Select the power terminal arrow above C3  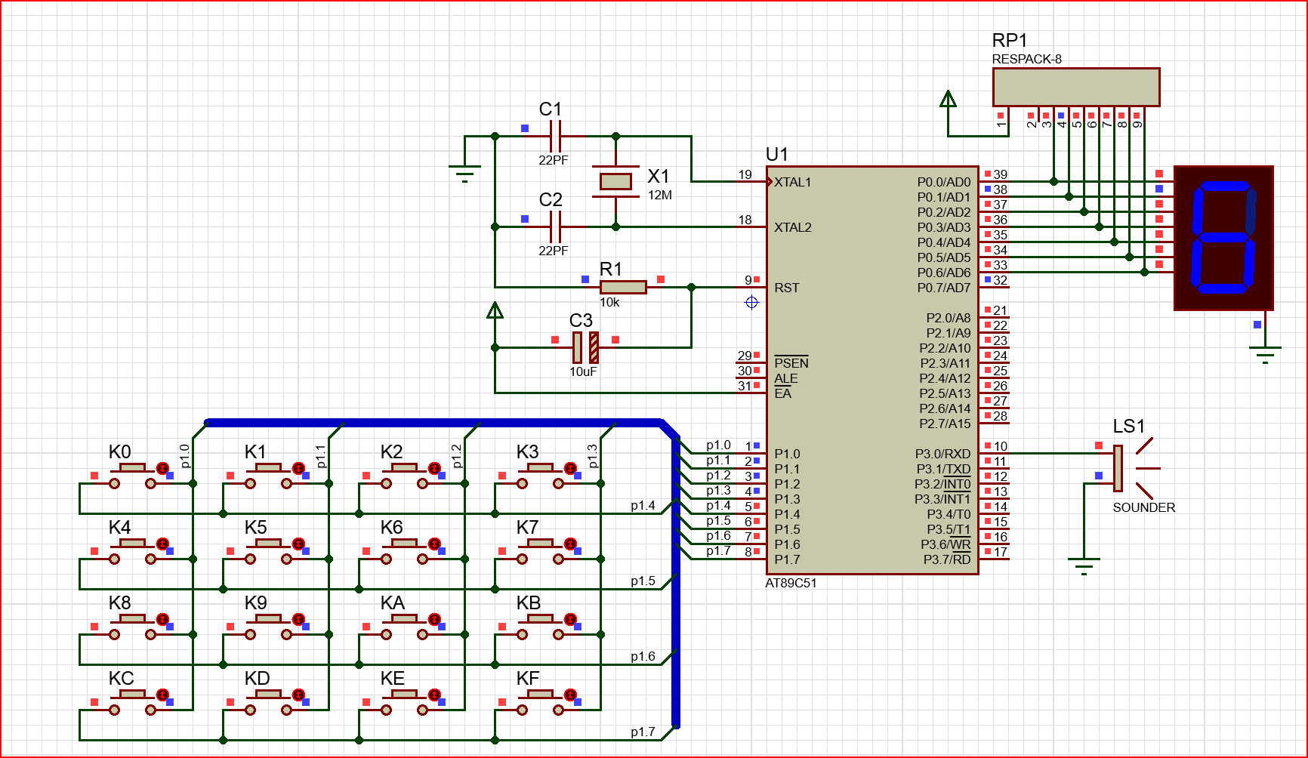click(495, 310)
